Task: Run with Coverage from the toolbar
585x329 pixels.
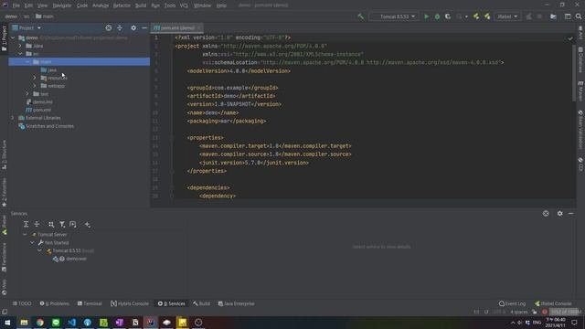Action: pyautogui.click(x=448, y=16)
